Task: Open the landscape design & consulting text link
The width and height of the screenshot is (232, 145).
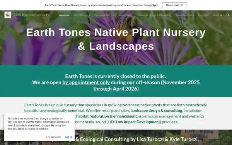Action: pos(156,111)
